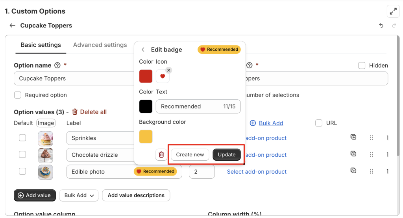Click the undo arrow icon
Screen dimensions: 403x218
tap(381, 26)
